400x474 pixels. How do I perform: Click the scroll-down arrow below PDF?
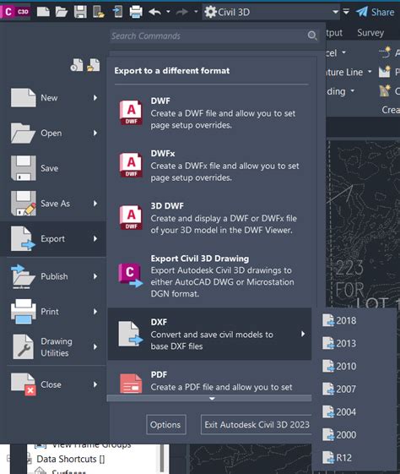coord(212,399)
